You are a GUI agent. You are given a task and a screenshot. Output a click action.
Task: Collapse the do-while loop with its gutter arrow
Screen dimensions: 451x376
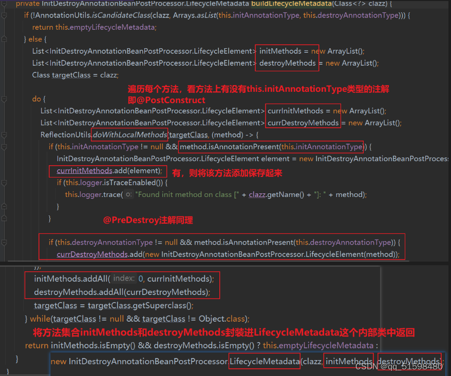5,98
